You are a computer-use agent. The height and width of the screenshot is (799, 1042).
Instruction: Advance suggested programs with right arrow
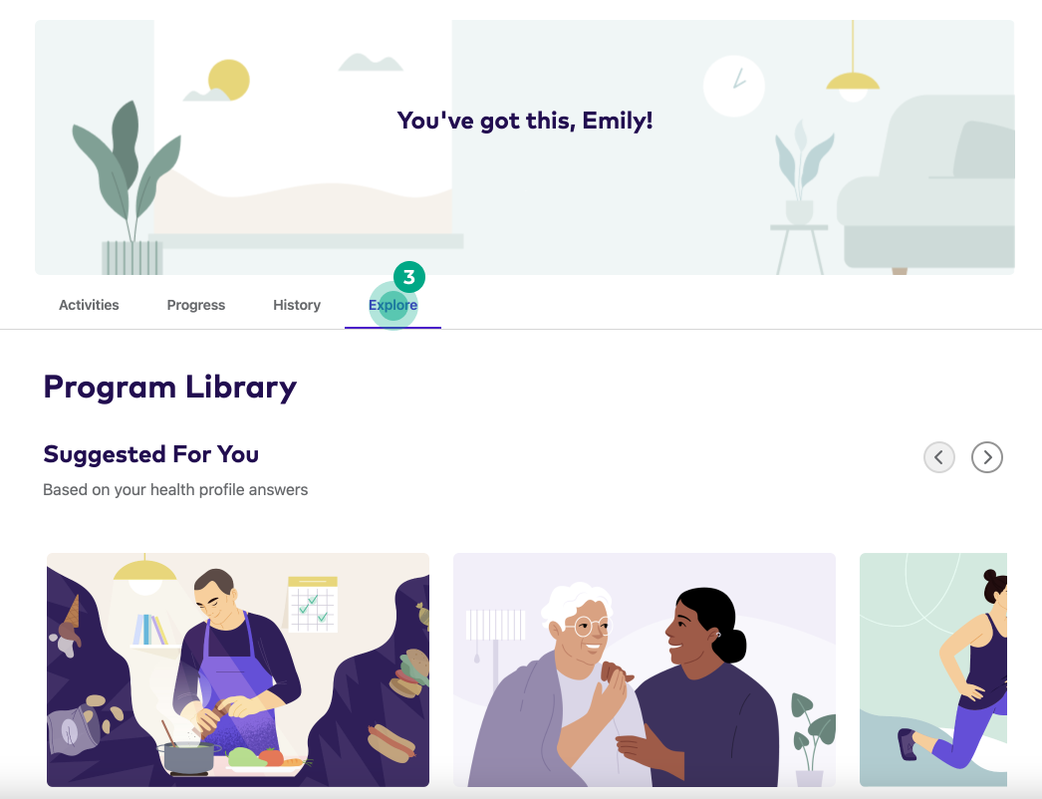point(987,457)
